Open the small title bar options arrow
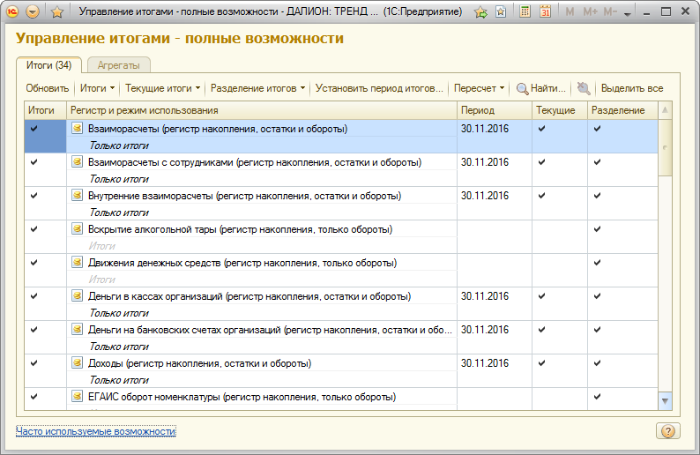700x455 pixels. [627, 14]
